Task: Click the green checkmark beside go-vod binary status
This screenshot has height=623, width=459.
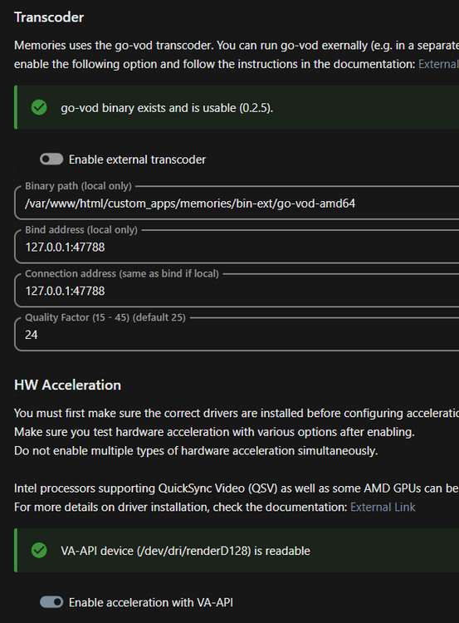Action: pyautogui.click(x=39, y=107)
